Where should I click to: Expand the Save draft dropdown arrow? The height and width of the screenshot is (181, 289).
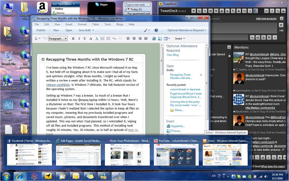point(93,30)
